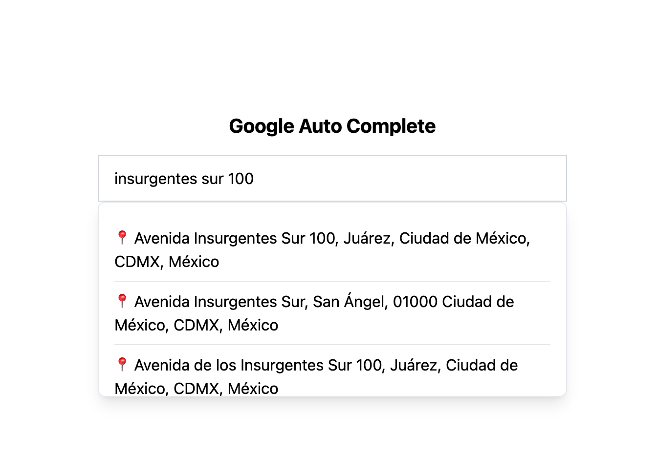Click the divider area below the first suggestion
Screen dimensions: 657x454
tap(332, 281)
